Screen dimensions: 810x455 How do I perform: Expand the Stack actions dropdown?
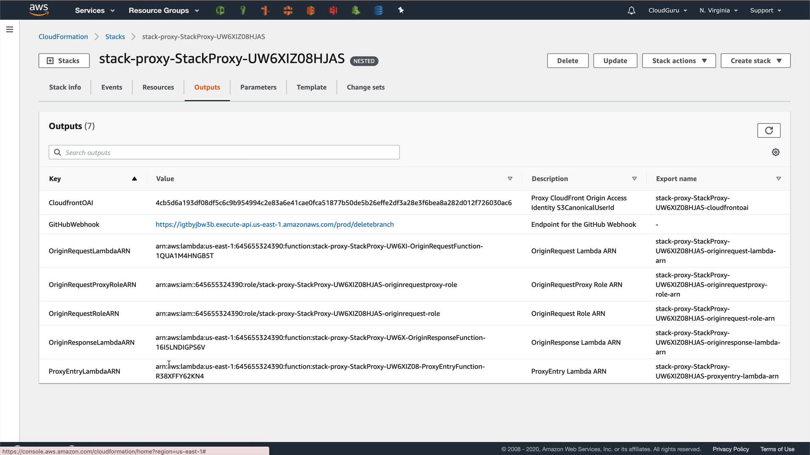point(679,61)
